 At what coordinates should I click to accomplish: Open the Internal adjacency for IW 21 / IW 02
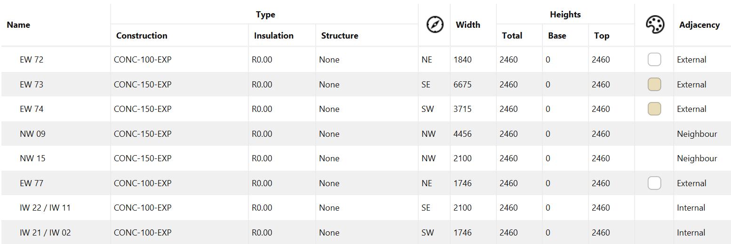[x=691, y=233]
